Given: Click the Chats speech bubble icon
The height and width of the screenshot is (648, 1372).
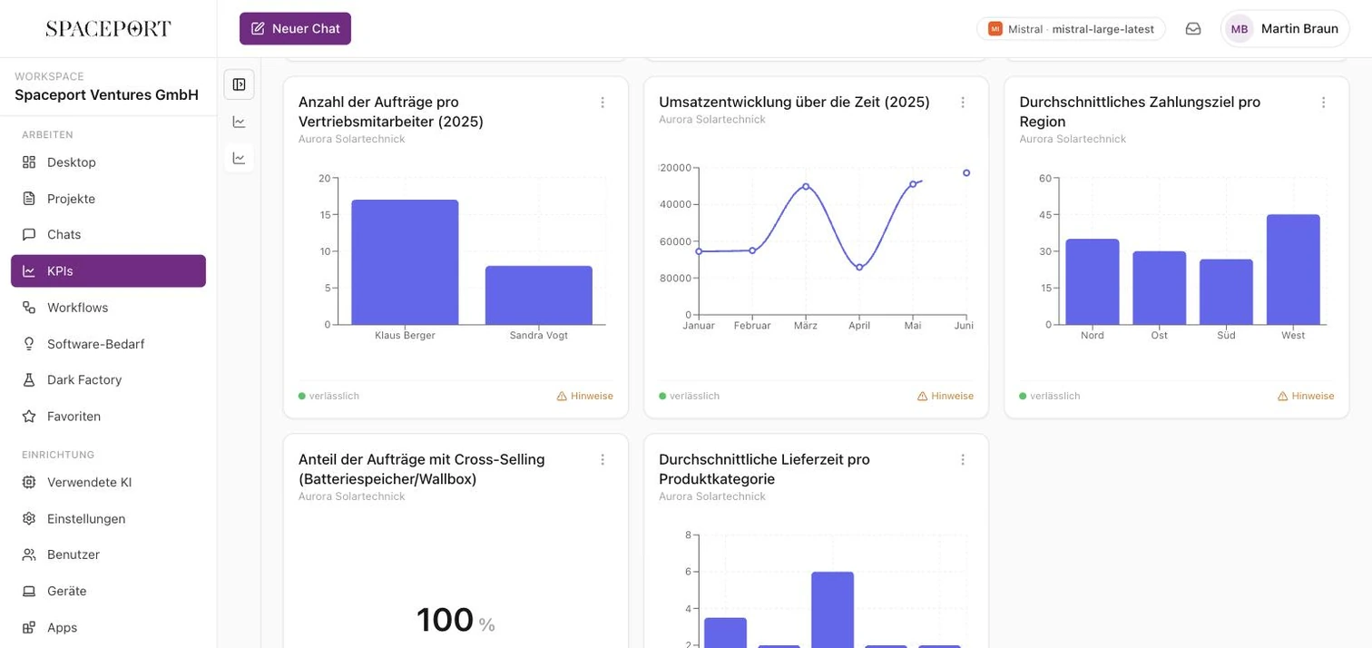Looking at the screenshot, I should (x=29, y=234).
